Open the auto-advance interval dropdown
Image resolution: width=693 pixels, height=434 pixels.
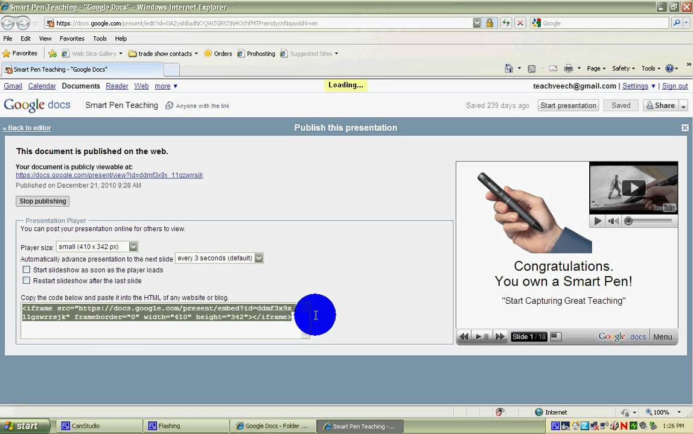pyautogui.click(x=219, y=258)
